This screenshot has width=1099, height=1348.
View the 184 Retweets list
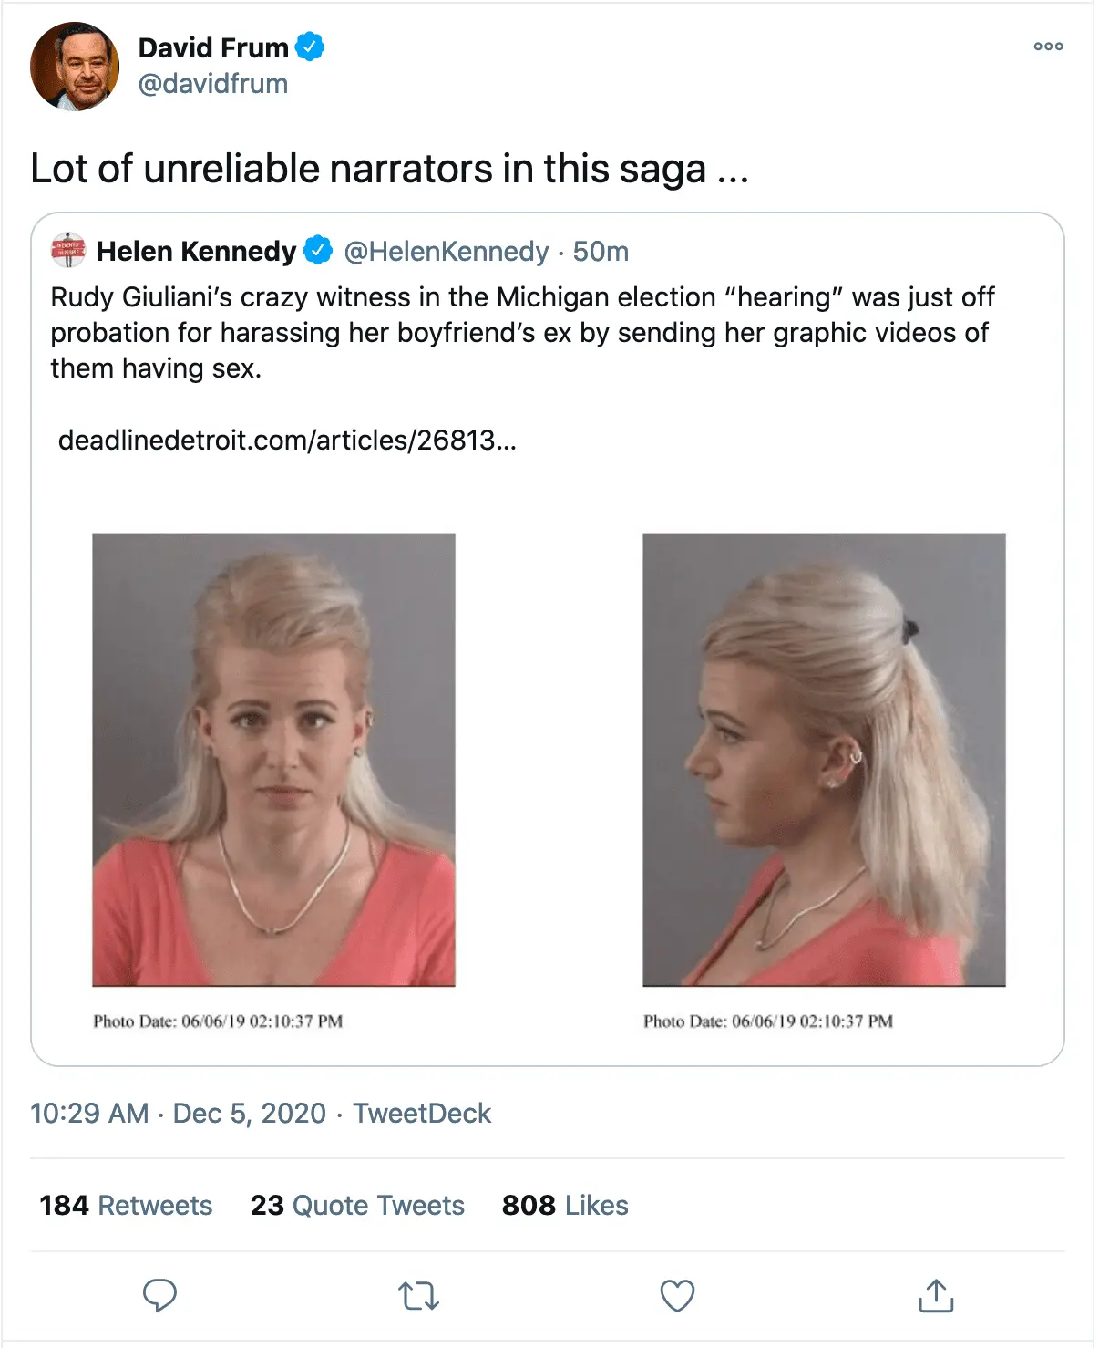point(126,1206)
